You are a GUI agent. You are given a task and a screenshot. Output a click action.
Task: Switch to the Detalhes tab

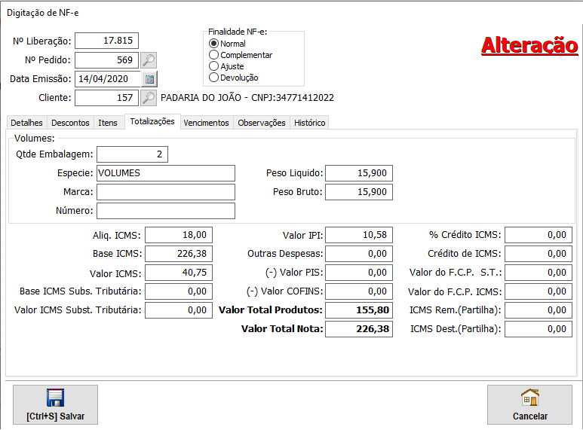tap(26, 123)
